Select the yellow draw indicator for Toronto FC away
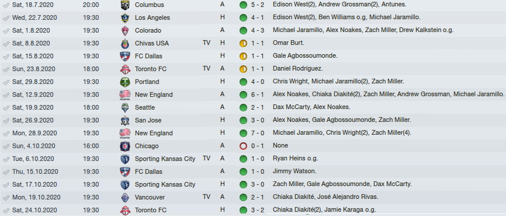Image resolution: width=506 pixels, height=217 pixels. point(243,69)
